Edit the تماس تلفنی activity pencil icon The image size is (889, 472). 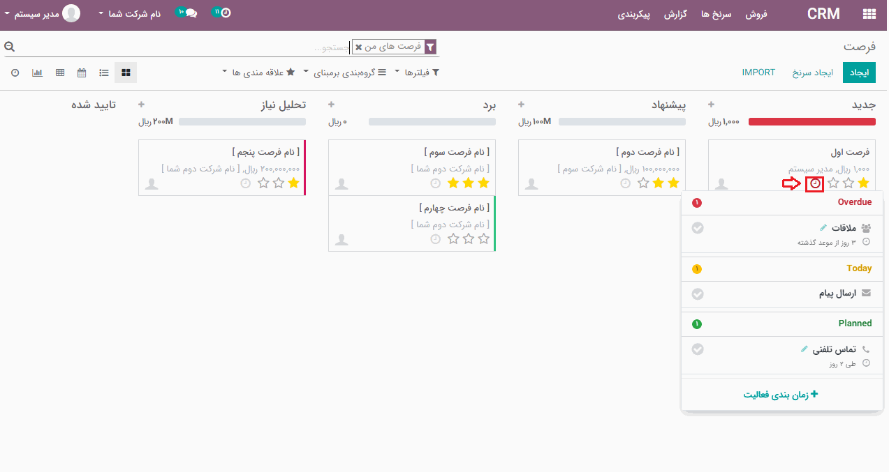point(804,349)
